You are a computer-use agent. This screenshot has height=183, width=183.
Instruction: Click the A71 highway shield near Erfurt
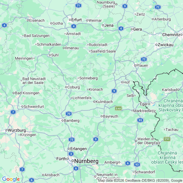(78, 6)
